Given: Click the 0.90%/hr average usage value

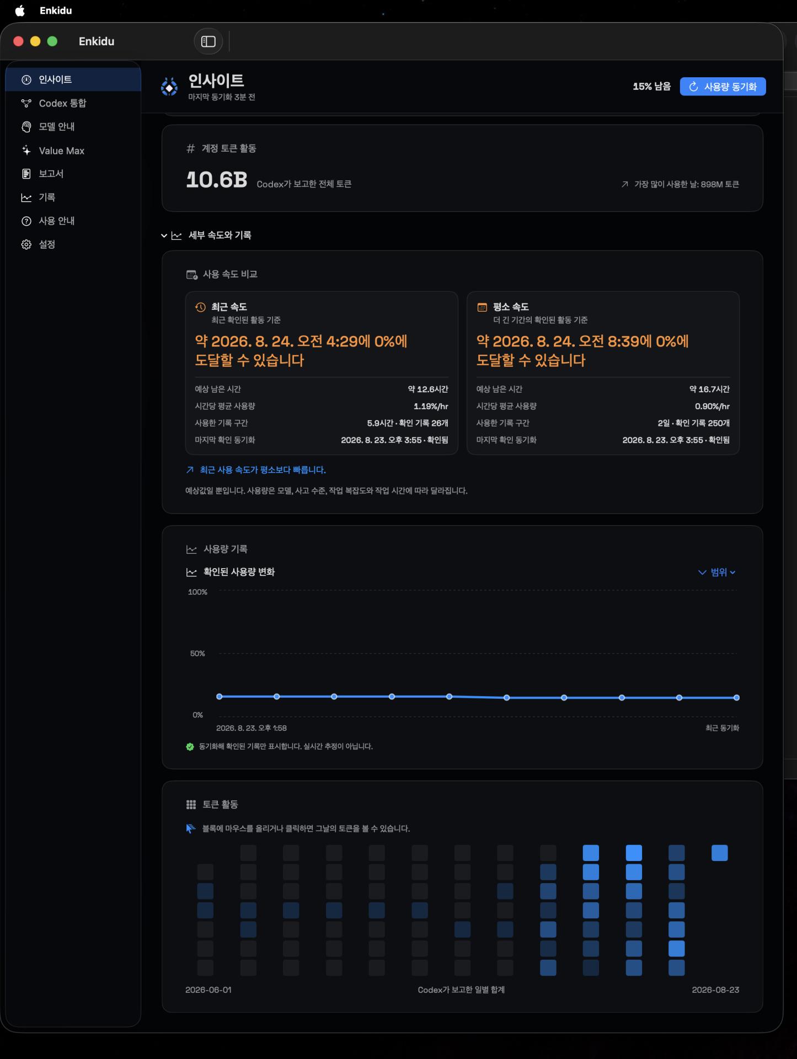Looking at the screenshot, I should point(712,407).
